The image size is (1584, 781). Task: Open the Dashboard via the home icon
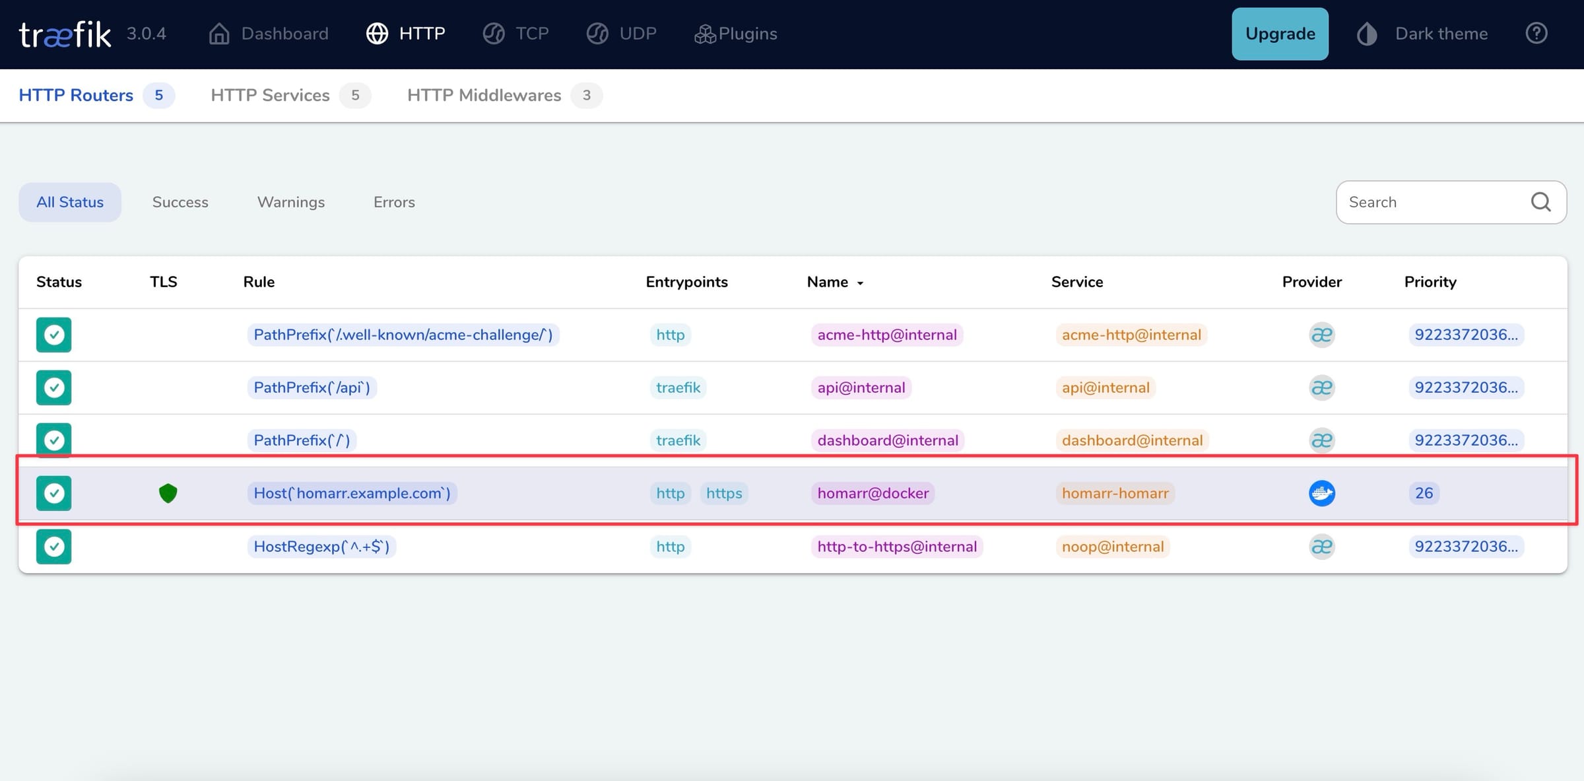point(218,33)
